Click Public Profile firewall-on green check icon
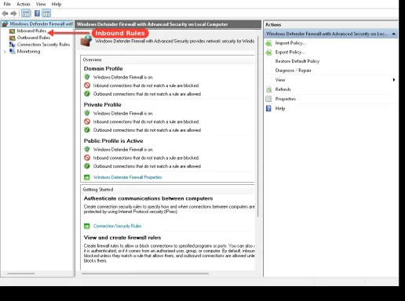 point(87,149)
